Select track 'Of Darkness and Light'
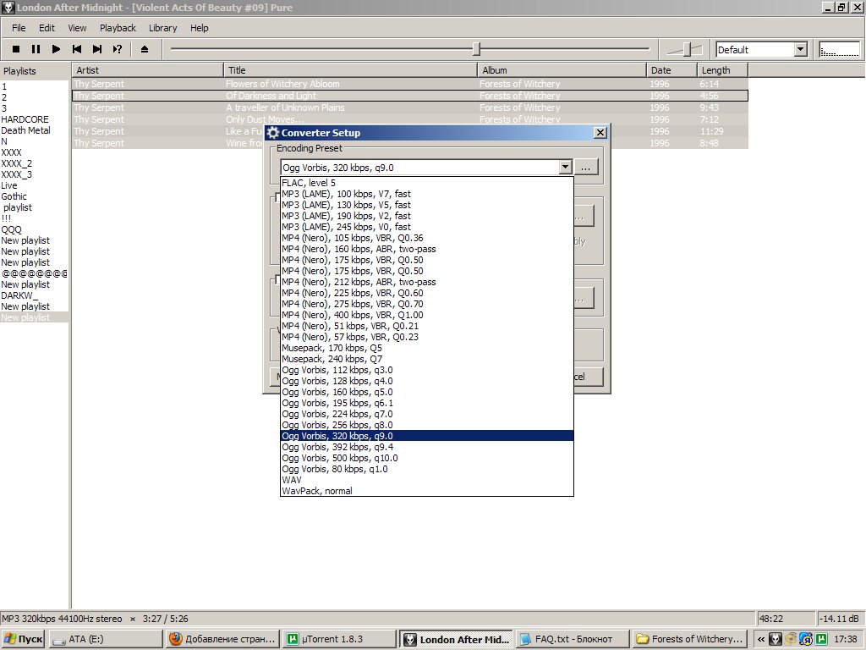The image size is (866, 650). 410,96
